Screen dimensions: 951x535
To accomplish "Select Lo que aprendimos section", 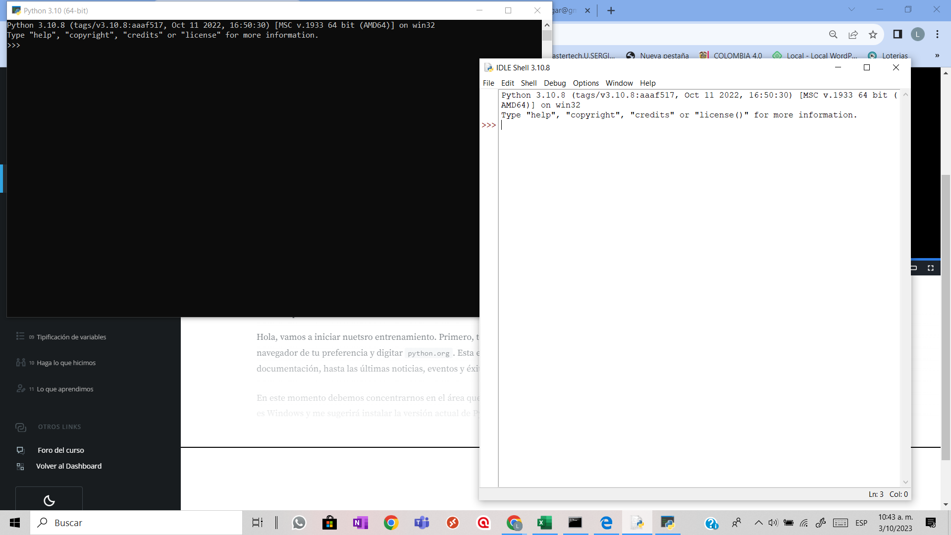I will (65, 389).
